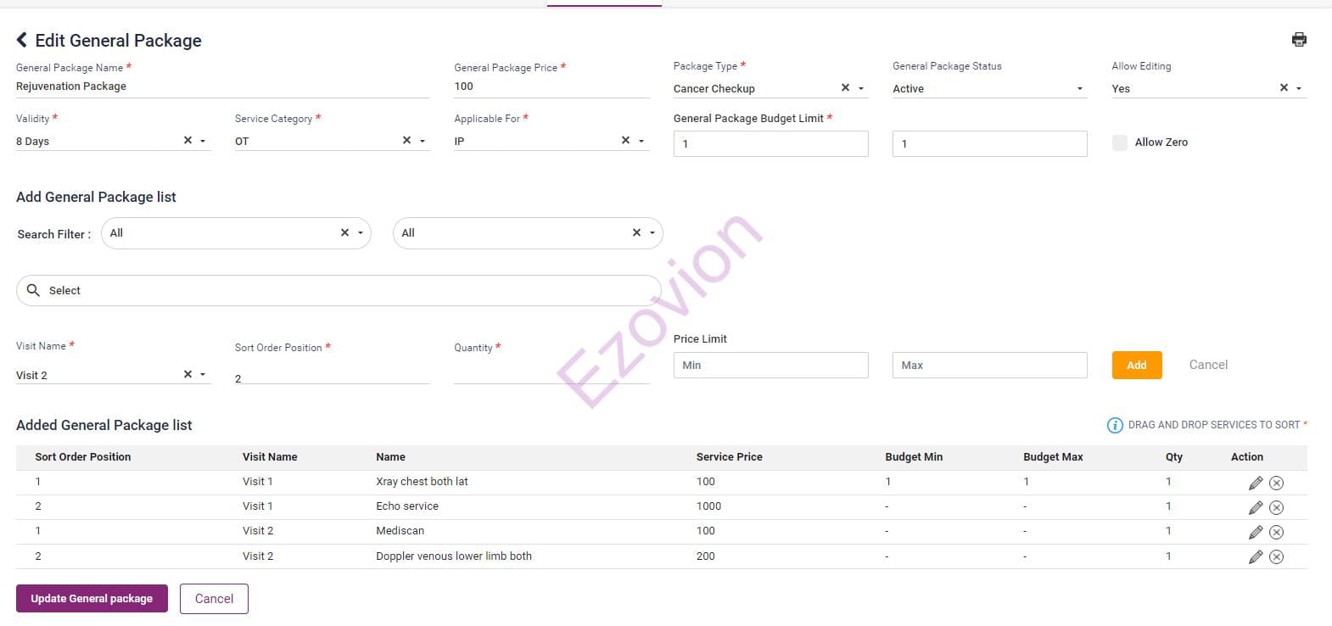Click the bottom Cancel button
The width and height of the screenshot is (1332, 626).
(x=214, y=598)
